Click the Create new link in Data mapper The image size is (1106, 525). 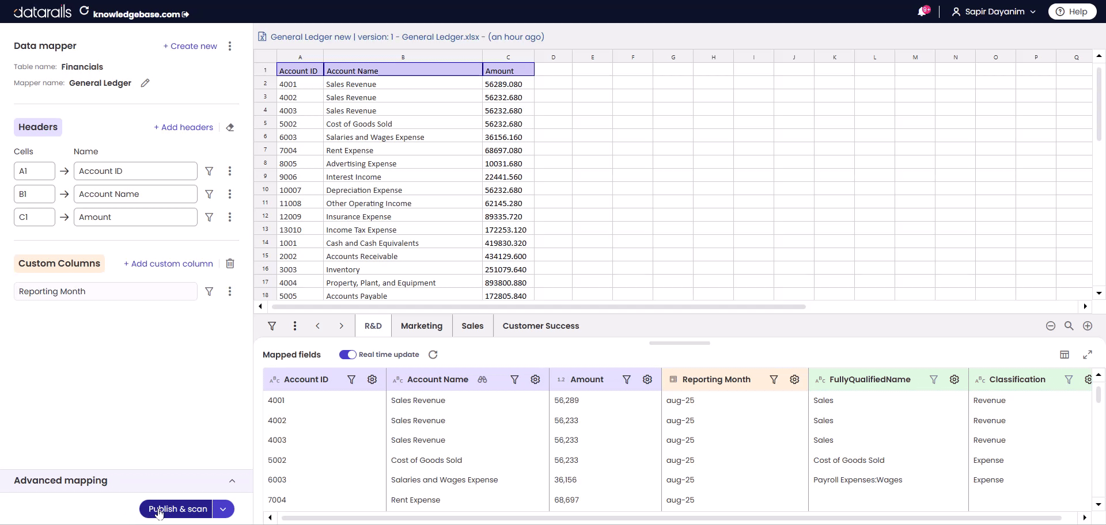click(x=190, y=46)
